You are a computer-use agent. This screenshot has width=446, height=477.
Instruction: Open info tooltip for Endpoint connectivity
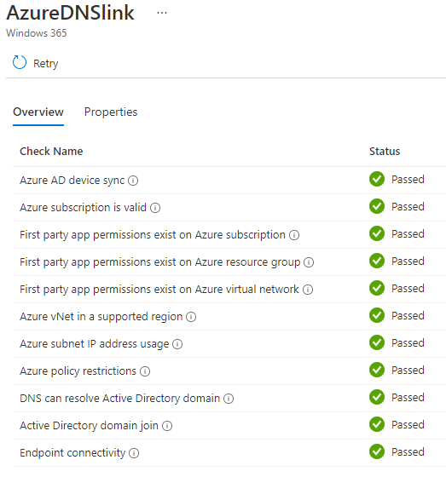click(x=134, y=453)
